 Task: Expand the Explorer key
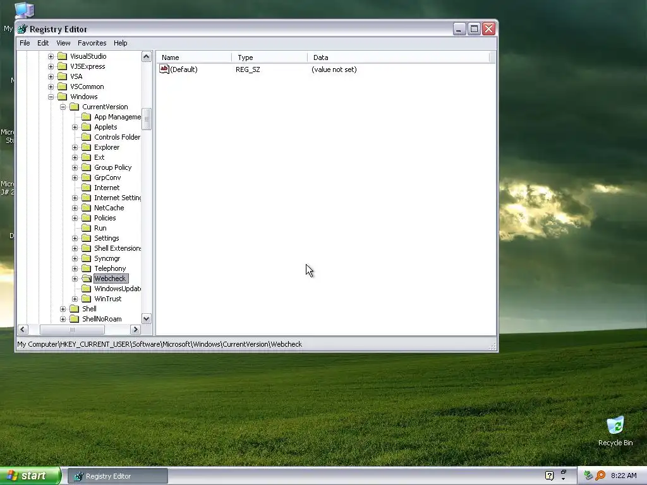click(x=75, y=147)
